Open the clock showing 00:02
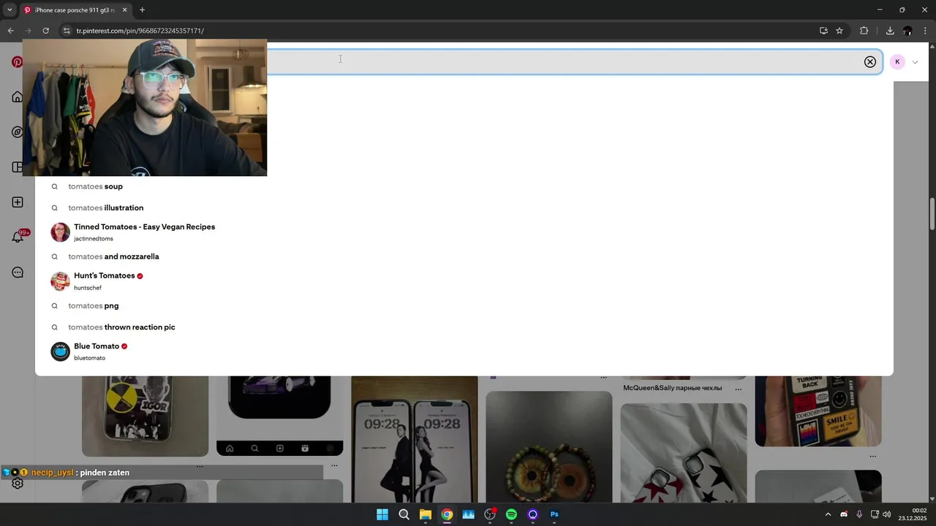Viewport: 936px width, 526px height. 914,514
